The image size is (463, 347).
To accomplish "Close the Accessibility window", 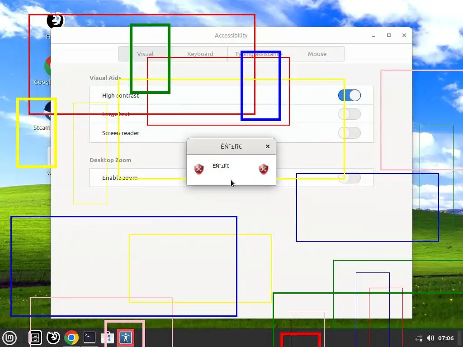I will tap(404, 35).
